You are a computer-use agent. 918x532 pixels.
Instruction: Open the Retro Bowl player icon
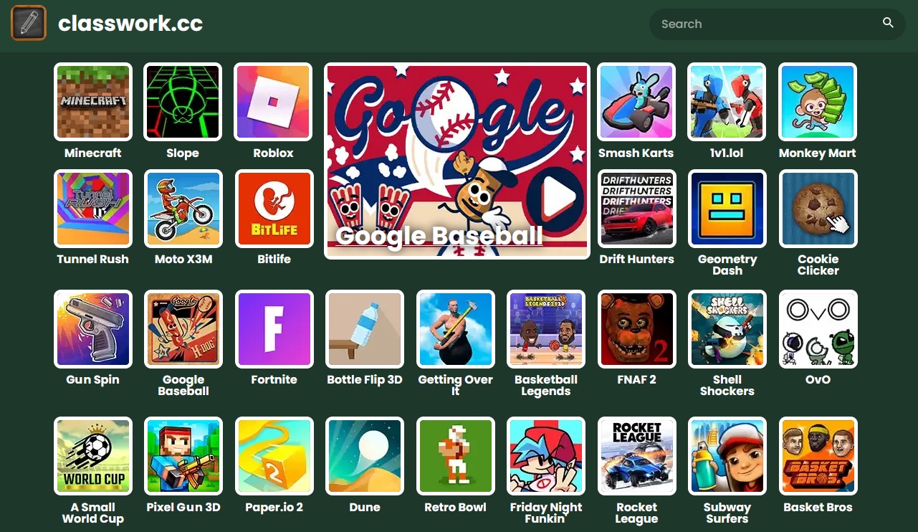[x=455, y=456]
